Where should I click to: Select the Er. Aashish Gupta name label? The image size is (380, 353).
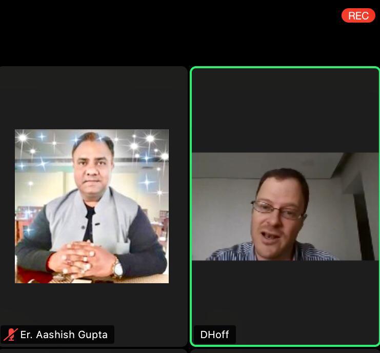tap(64, 335)
